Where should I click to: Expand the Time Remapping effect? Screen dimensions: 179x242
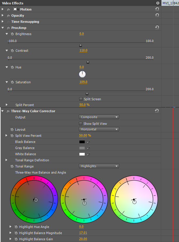[2, 22]
